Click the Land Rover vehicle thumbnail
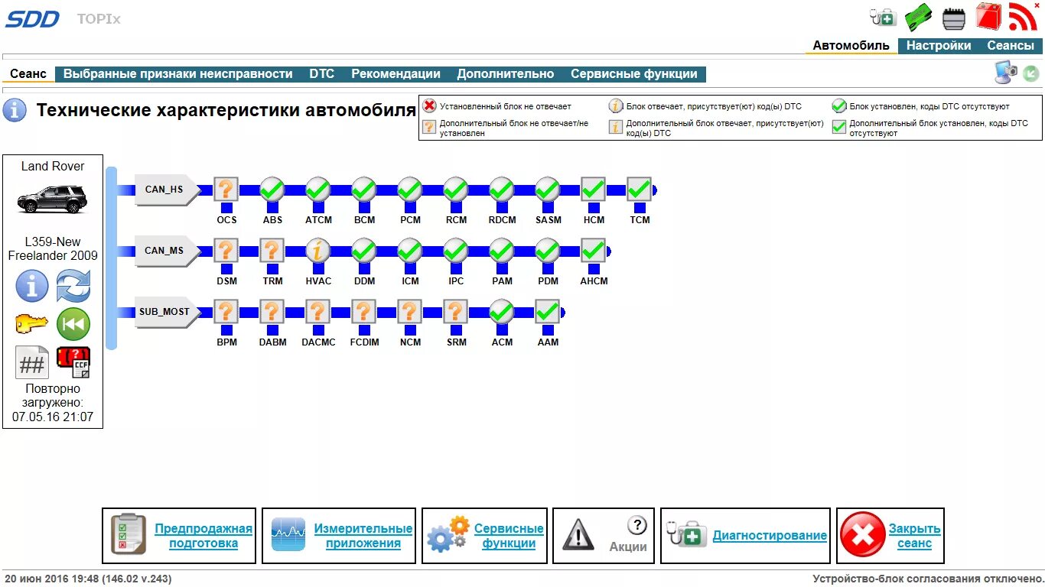The height and width of the screenshot is (587, 1045). (52, 199)
